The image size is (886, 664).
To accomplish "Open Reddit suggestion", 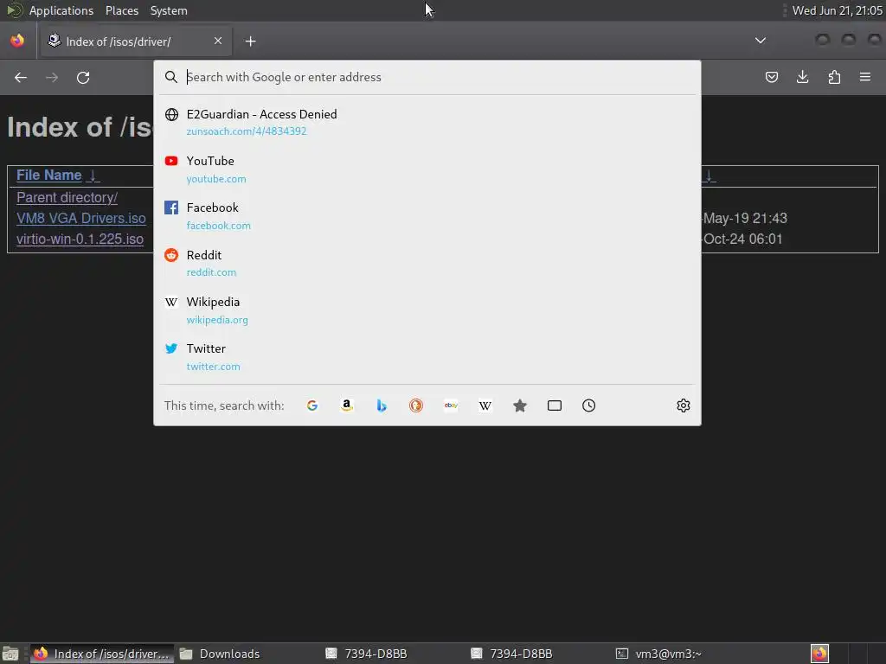I will 427,263.
